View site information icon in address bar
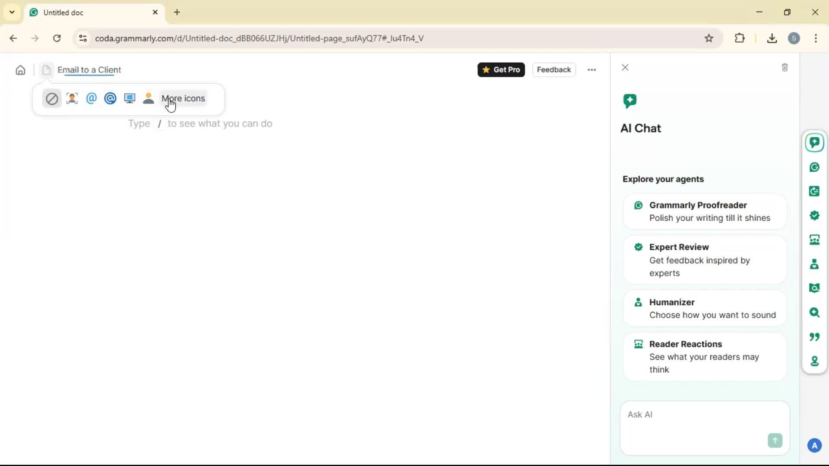Viewport: 829px width, 466px height. [x=83, y=38]
